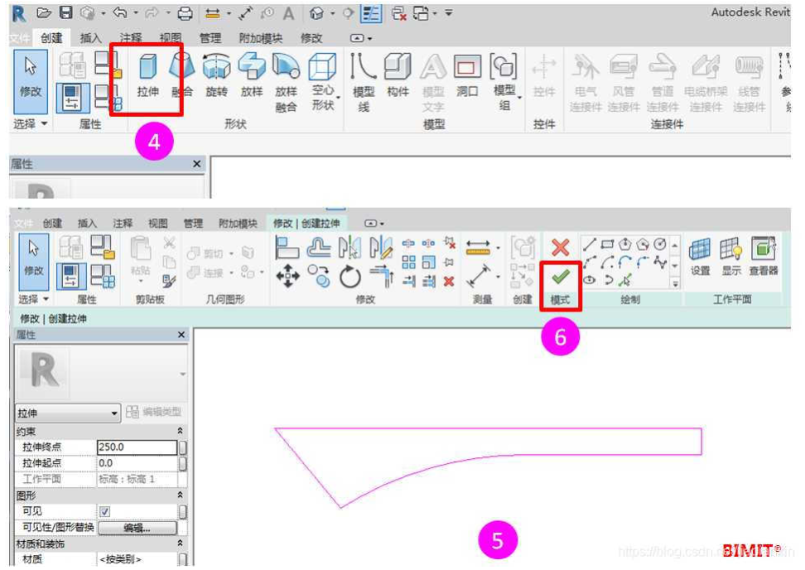Viewport: 805px width, 570px height.
Task: Click the 编辑... button for visibility overrides
Action: 137,528
